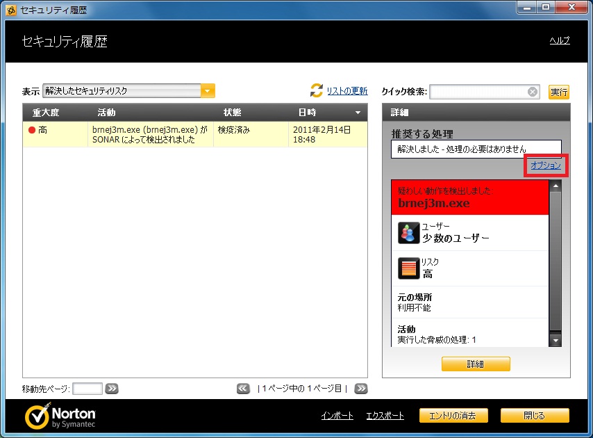
Task: Click into the 移動先ページ input field
Action: click(87, 389)
